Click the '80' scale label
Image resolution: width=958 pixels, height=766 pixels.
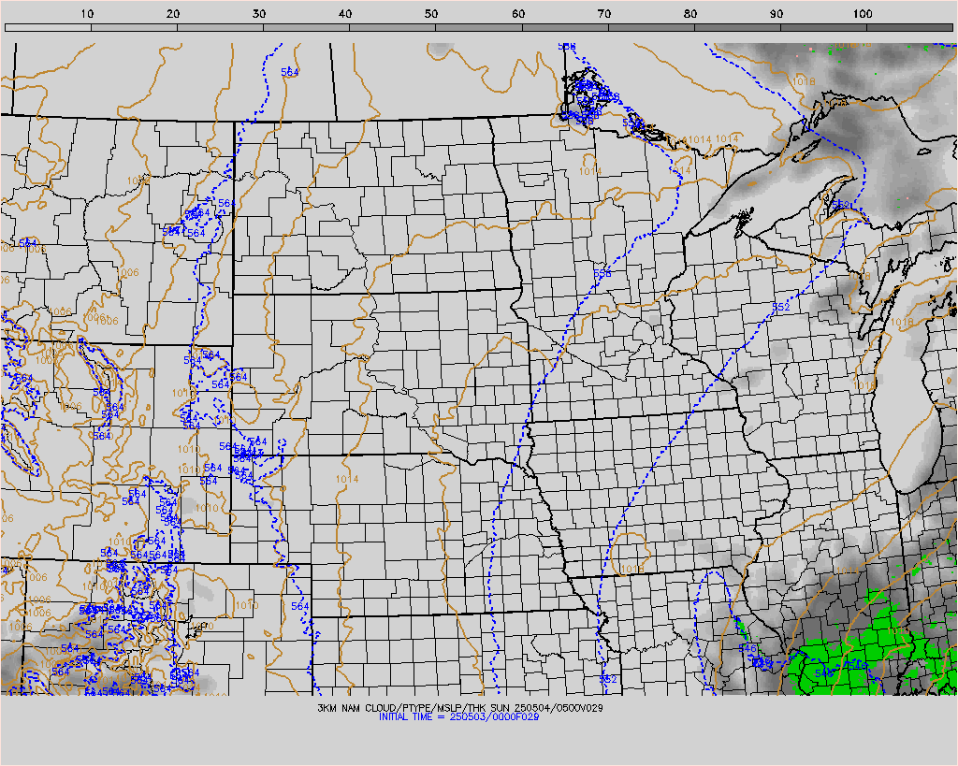tap(690, 13)
